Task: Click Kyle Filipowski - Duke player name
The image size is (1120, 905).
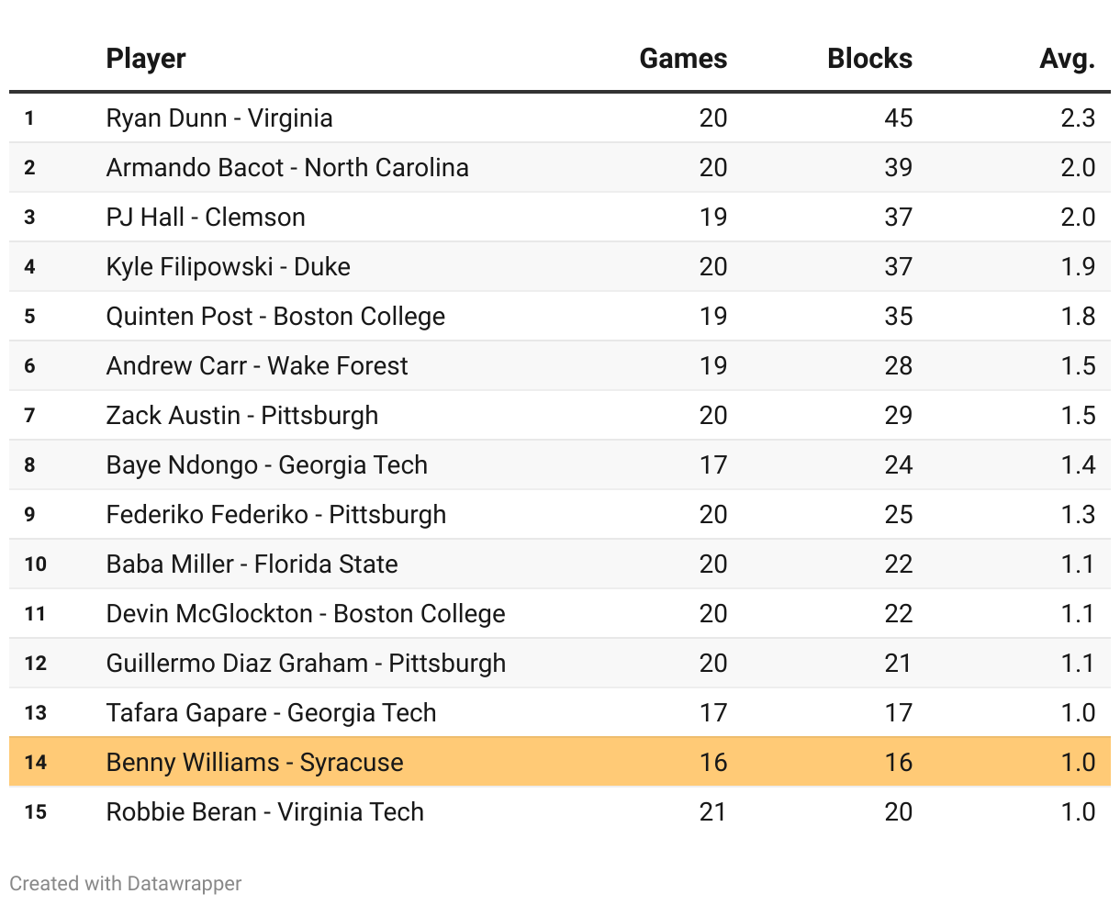Action: tap(228, 267)
